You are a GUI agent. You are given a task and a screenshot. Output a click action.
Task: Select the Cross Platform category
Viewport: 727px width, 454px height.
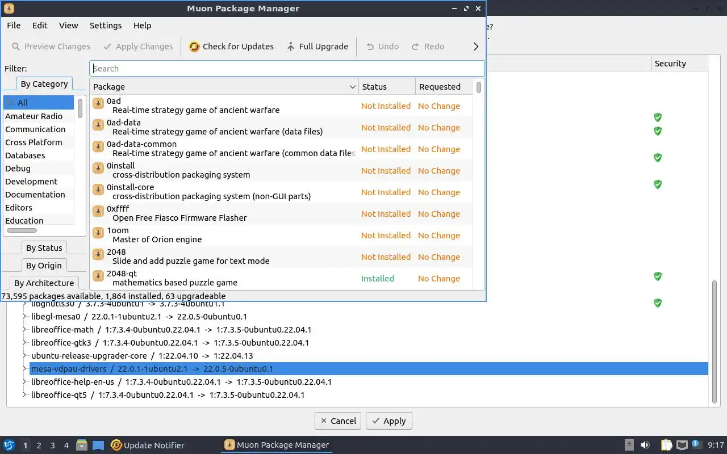[39, 142]
